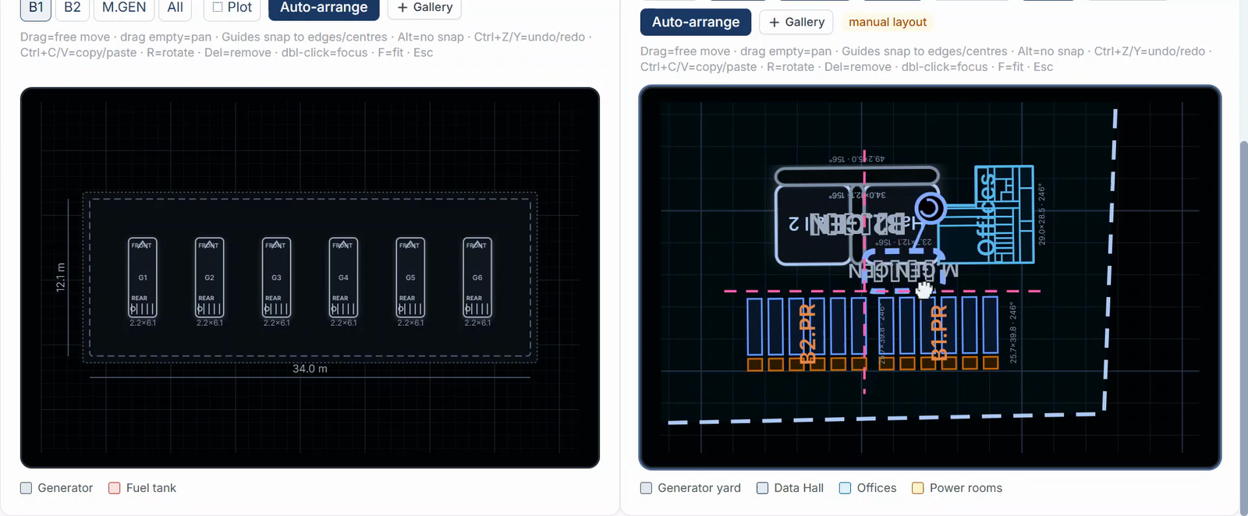Click the circular rotate handle on site plan
The width and height of the screenshot is (1248, 516).
click(x=930, y=208)
